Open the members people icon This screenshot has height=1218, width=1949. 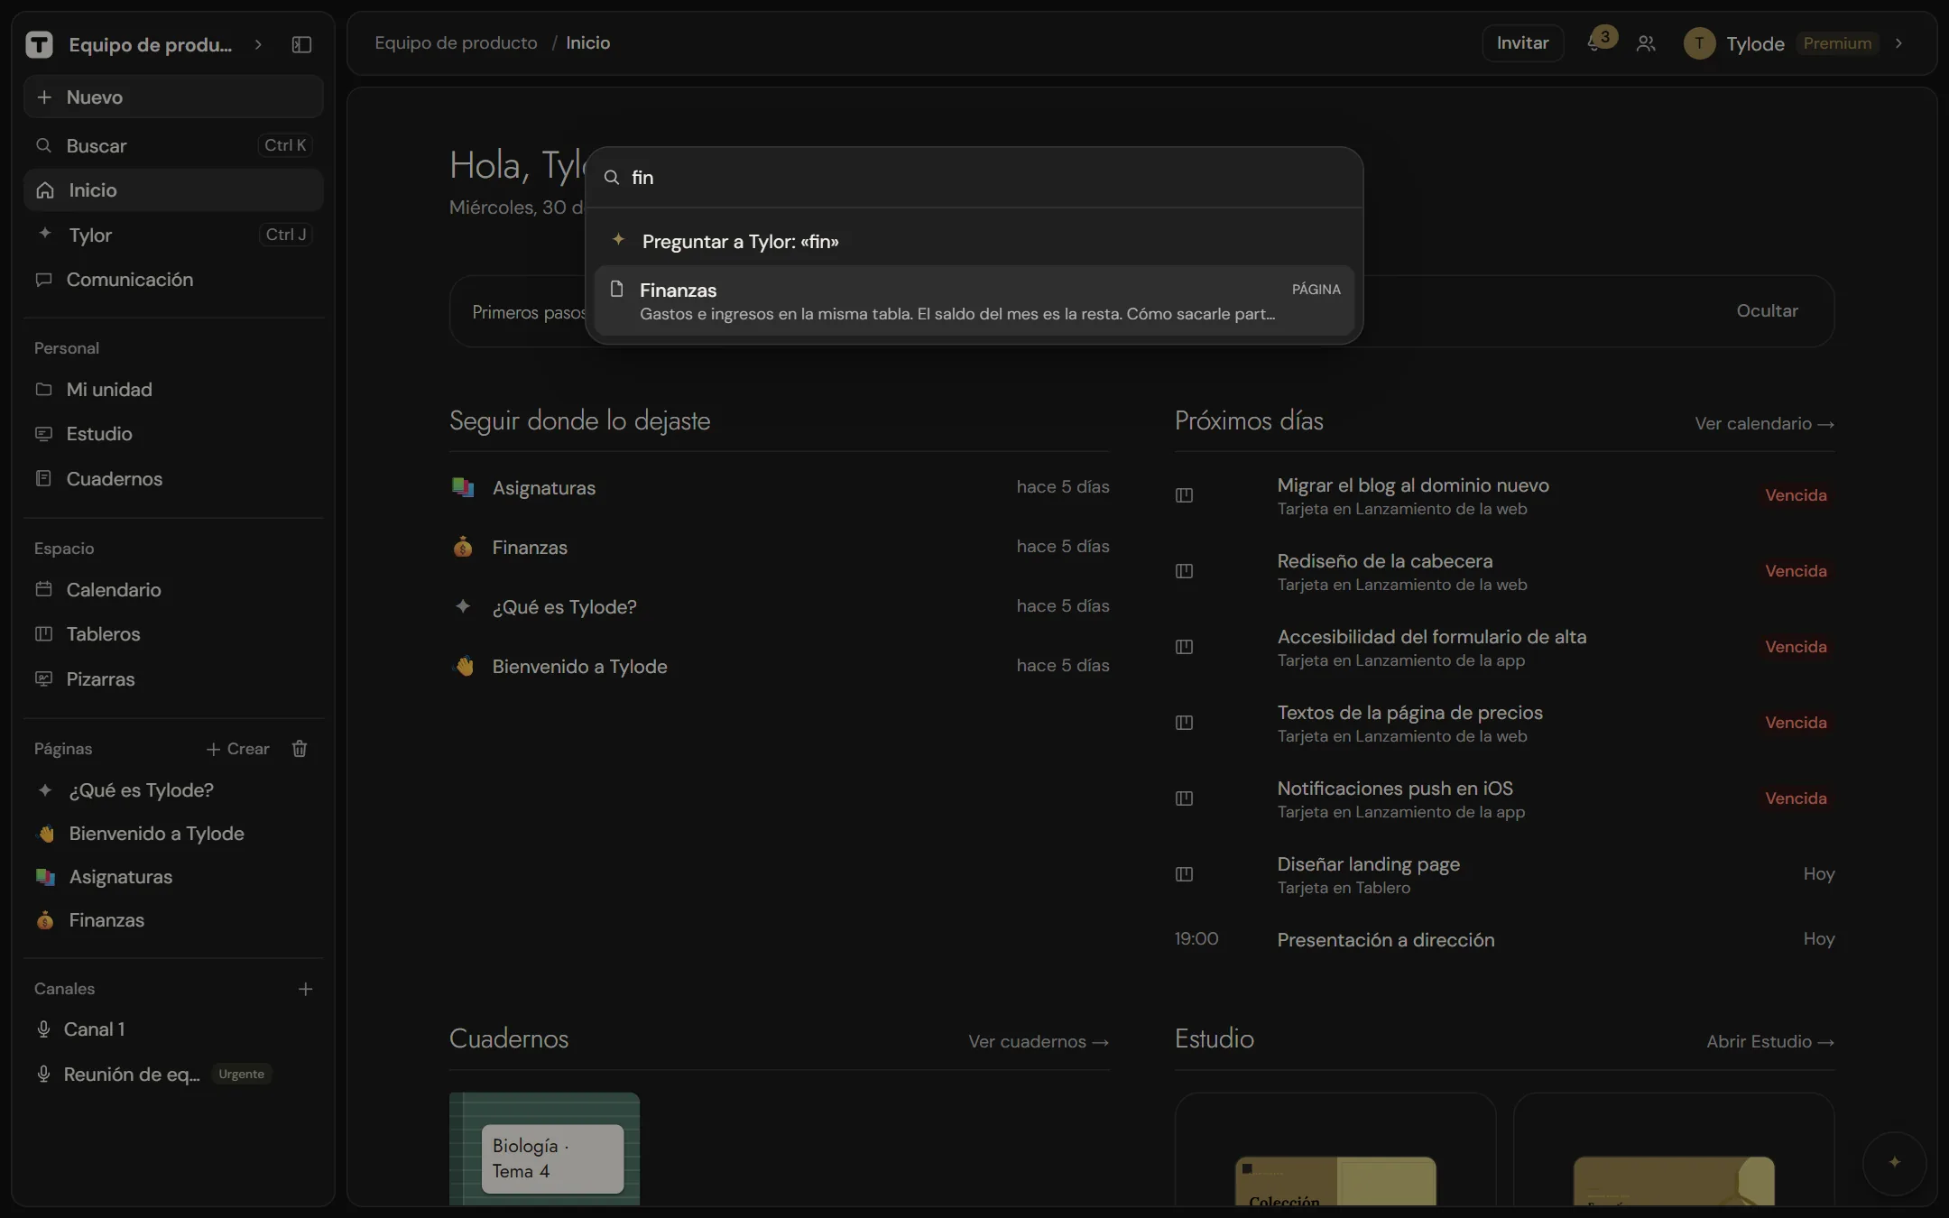[x=1646, y=43]
